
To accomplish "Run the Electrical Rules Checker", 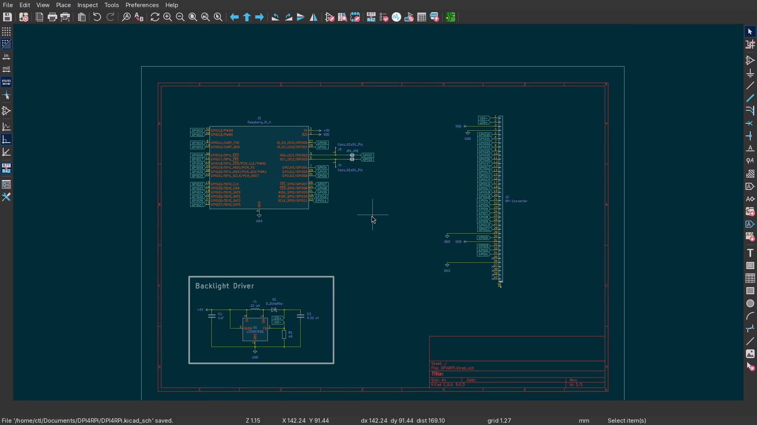I will coord(384,17).
